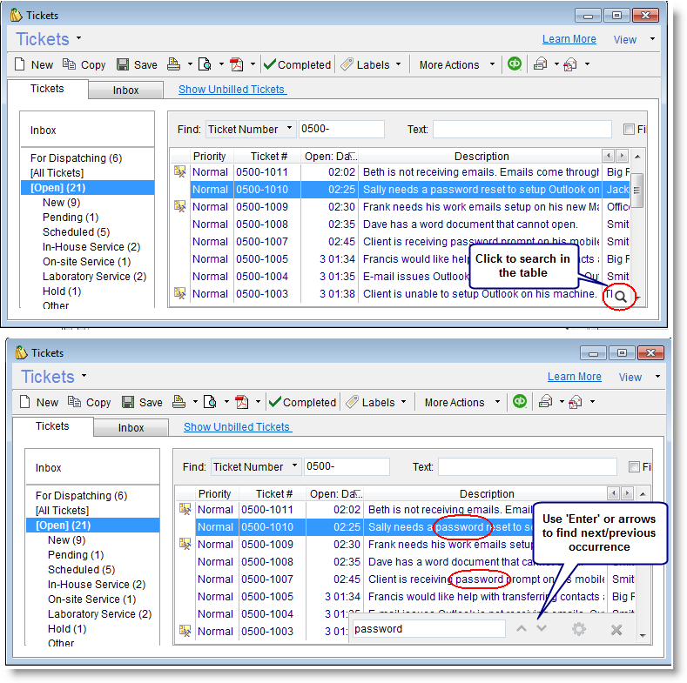Jump to next occurrence with the down arrow
This screenshot has height=683, width=687.
542,628
